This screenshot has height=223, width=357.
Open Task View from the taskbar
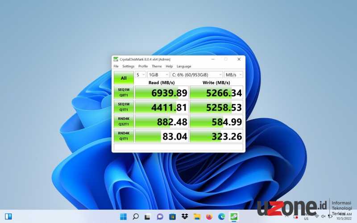(148, 216)
